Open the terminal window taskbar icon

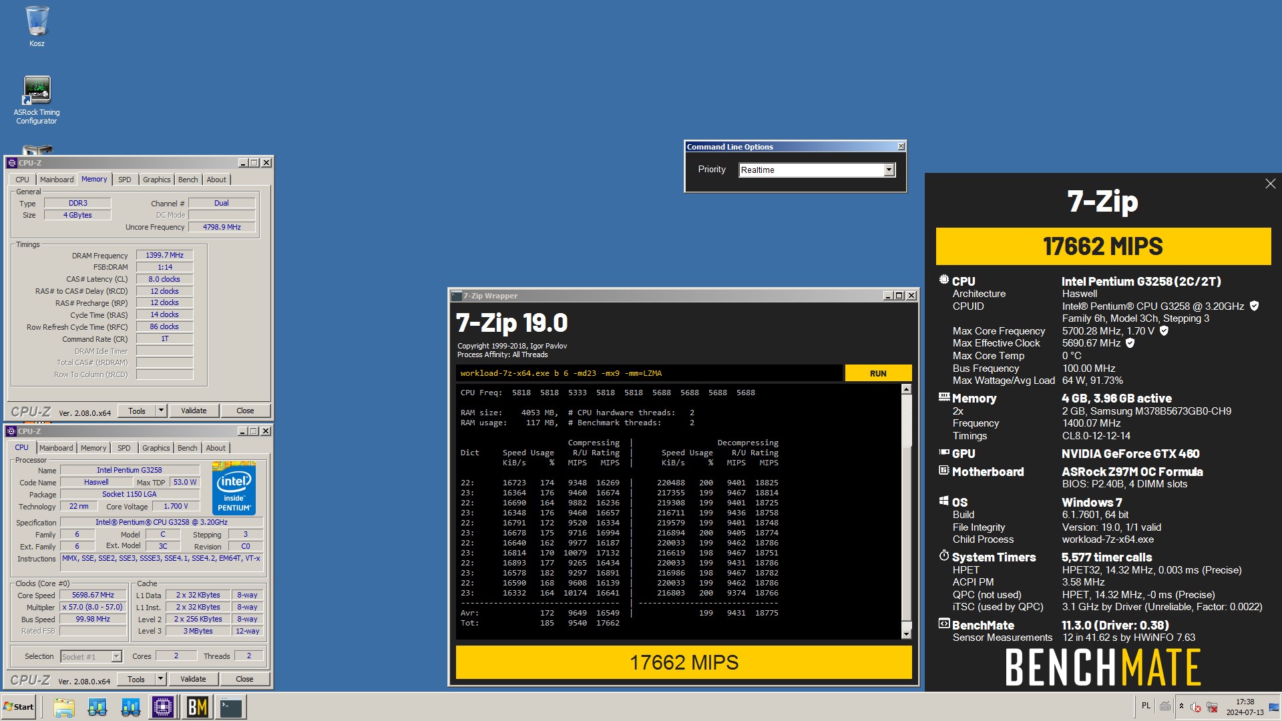tap(231, 707)
